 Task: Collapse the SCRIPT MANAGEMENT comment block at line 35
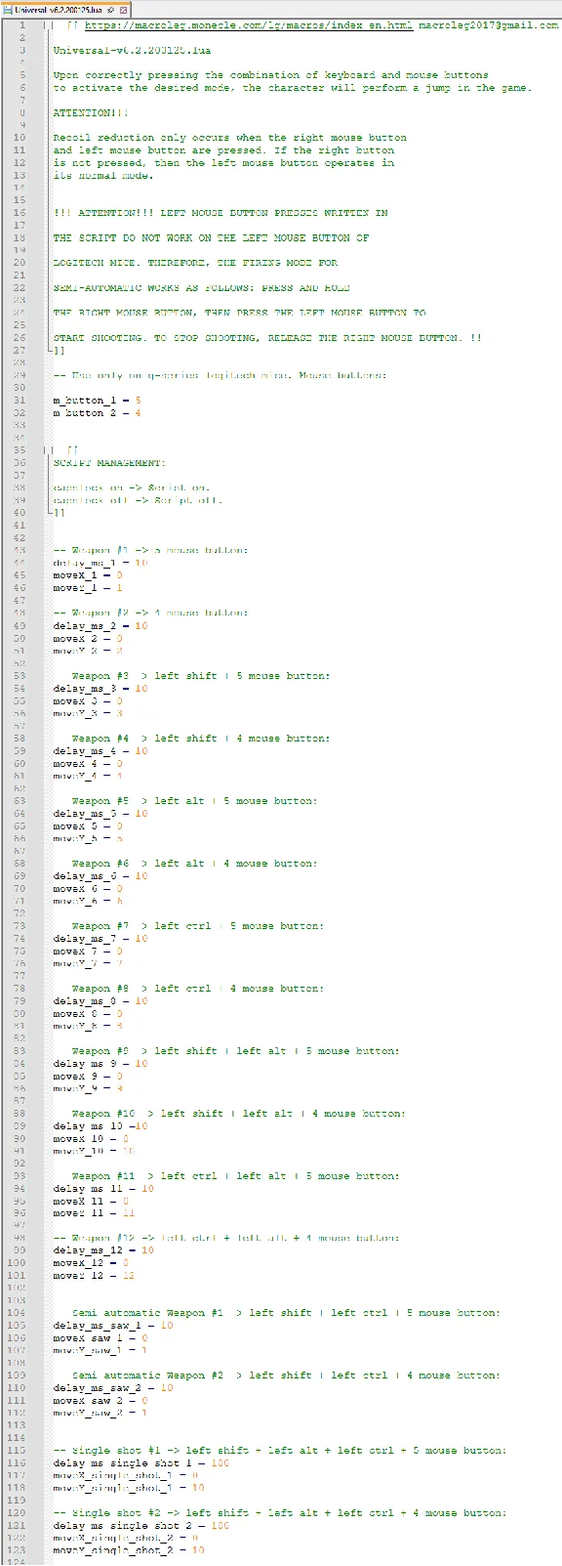(x=48, y=450)
